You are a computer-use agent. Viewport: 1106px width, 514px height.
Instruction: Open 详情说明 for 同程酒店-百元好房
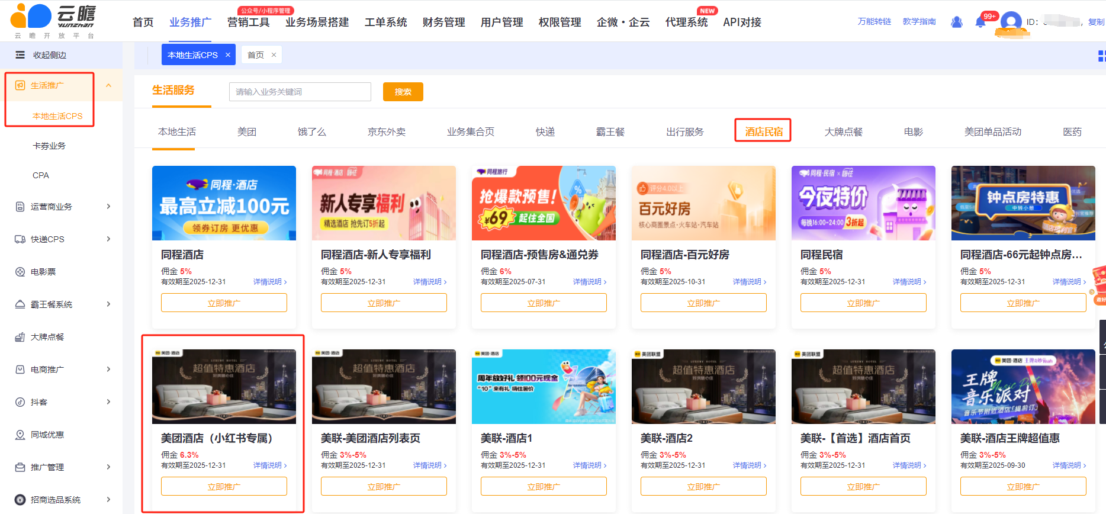tap(750, 282)
